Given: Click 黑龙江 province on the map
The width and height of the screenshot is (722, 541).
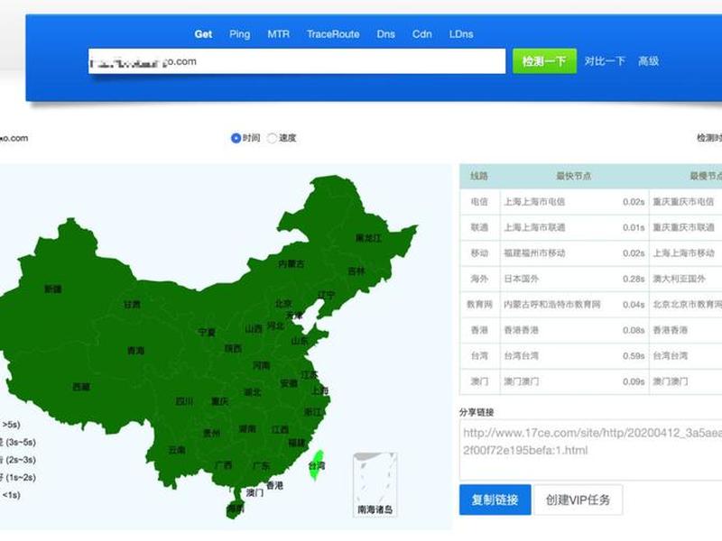Looking at the screenshot, I should (368, 238).
